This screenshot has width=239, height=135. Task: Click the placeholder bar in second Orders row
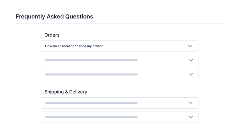(x=91, y=60)
